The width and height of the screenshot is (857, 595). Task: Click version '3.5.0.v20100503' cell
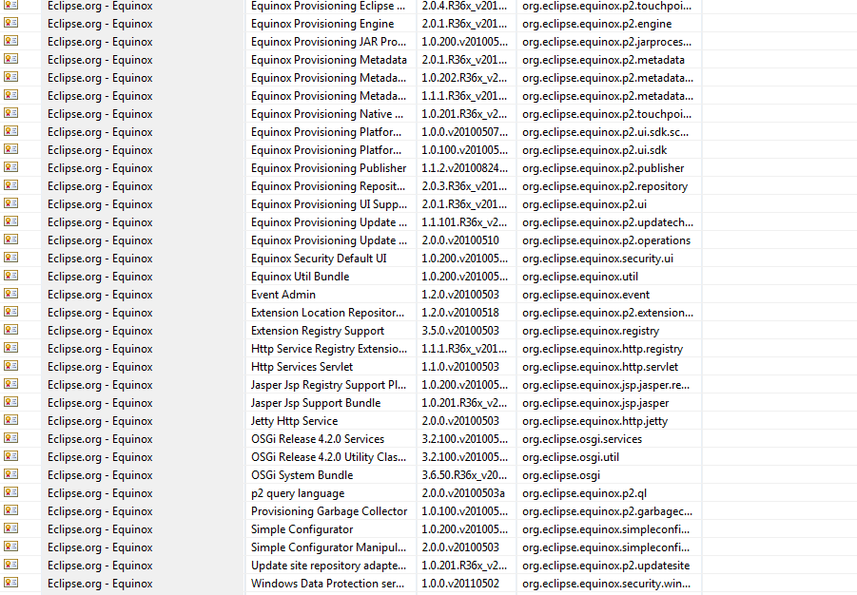[x=460, y=330]
